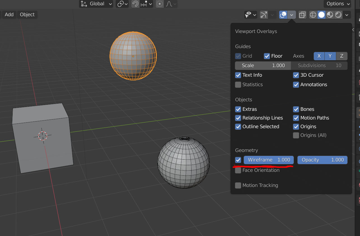
Task: Enable the Statistics overlay checkbox
Action: pyautogui.click(x=238, y=85)
